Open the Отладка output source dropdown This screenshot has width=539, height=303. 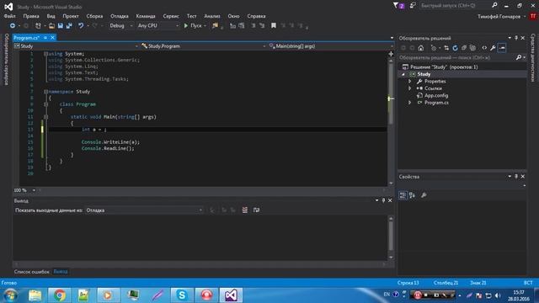coord(144,210)
